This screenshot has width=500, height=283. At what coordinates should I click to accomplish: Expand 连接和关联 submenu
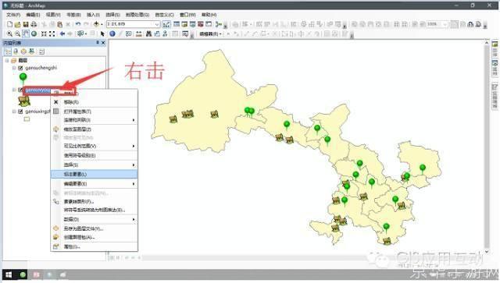pyautogui.click(x=94, y=120)
